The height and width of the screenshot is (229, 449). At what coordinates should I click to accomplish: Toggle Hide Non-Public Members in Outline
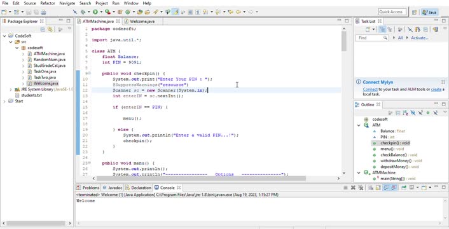point(428,113)
